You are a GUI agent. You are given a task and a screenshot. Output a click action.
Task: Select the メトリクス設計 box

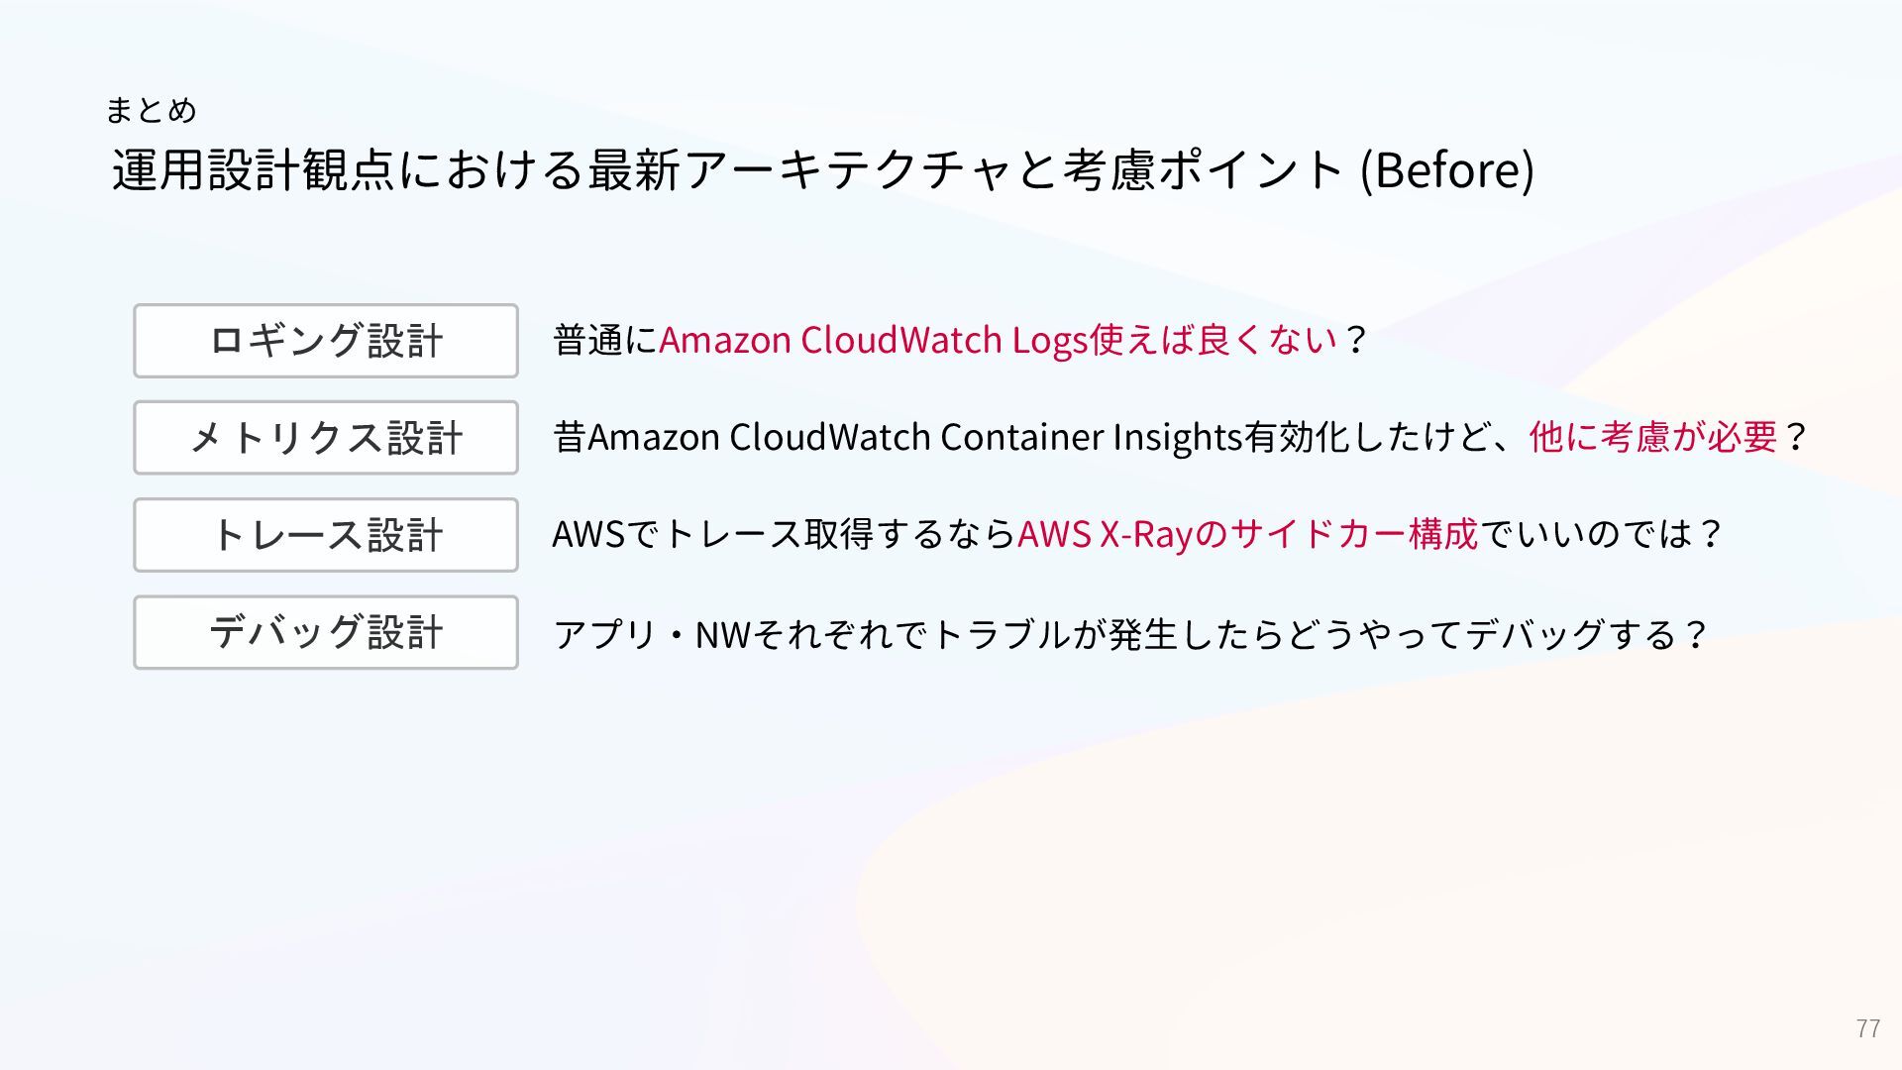tap(326, 438)
